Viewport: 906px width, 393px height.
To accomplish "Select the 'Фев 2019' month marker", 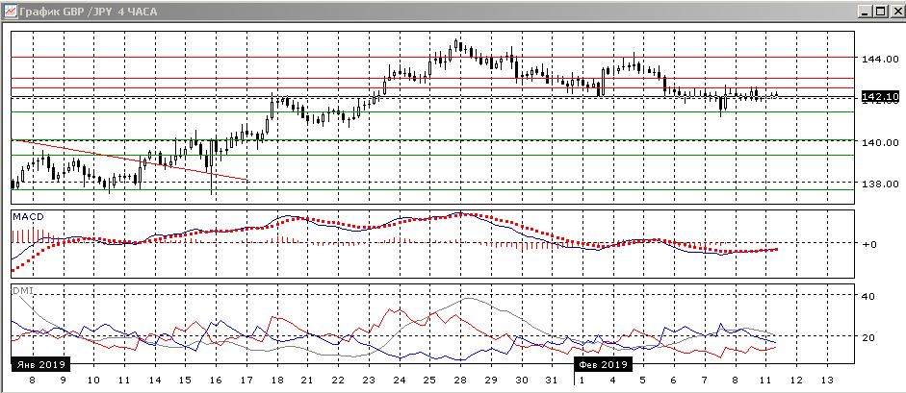I will pos(604,365).
